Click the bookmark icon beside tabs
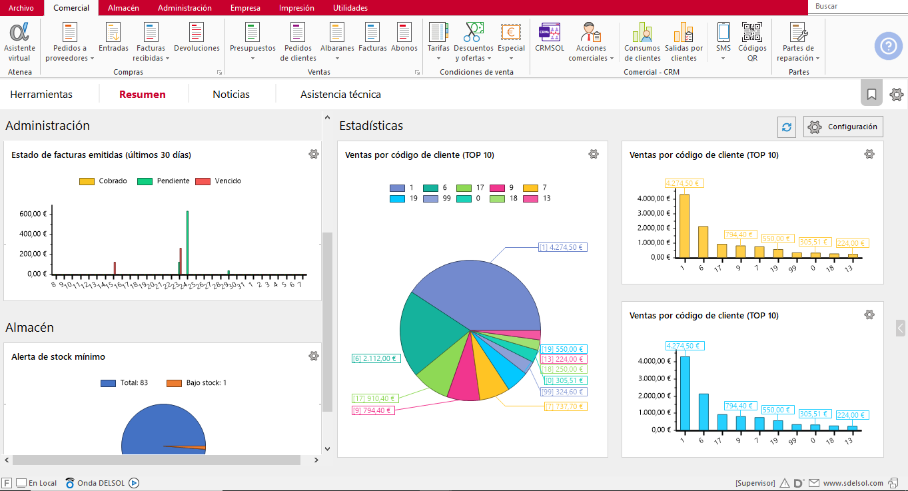Image resolution: width=908 pixels, height=491 pixels. (871, 94)
